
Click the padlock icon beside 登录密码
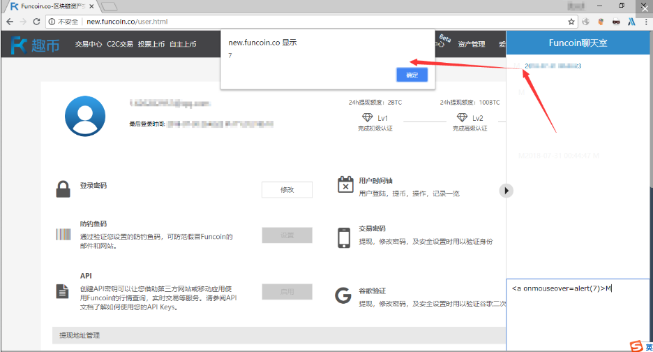tap(63, 189)
